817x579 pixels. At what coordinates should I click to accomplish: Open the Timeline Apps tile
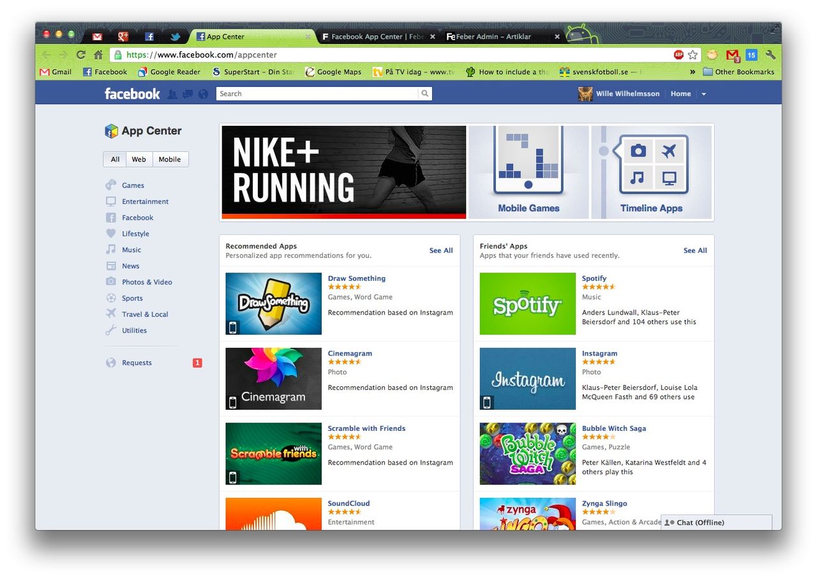(651, 172)
